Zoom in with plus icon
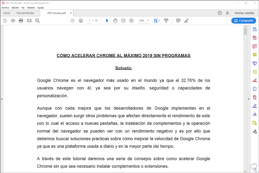 tap(131, 21)
